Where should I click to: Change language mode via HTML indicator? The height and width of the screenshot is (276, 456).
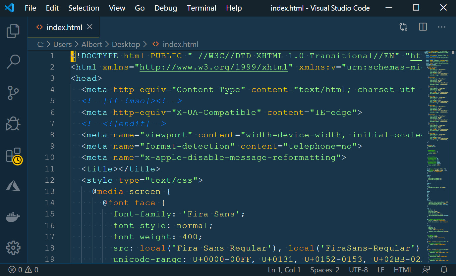(403, 270)
